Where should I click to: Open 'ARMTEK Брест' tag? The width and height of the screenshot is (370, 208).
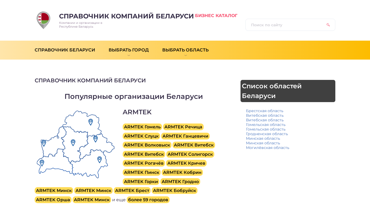[132, 191]
